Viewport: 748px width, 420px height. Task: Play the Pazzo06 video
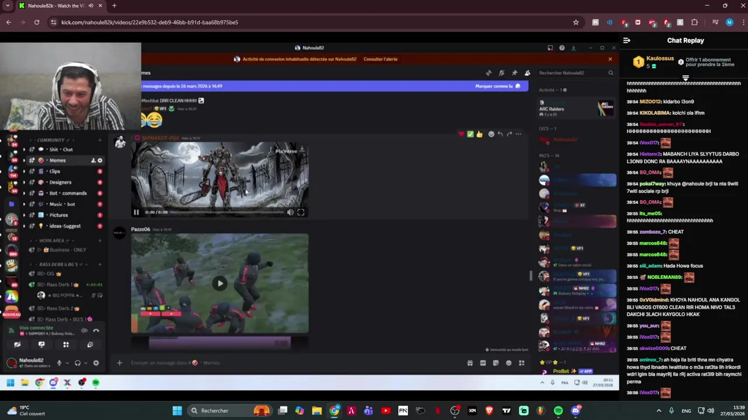220,283
